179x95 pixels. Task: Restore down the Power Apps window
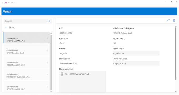click(x=171, y=2)
